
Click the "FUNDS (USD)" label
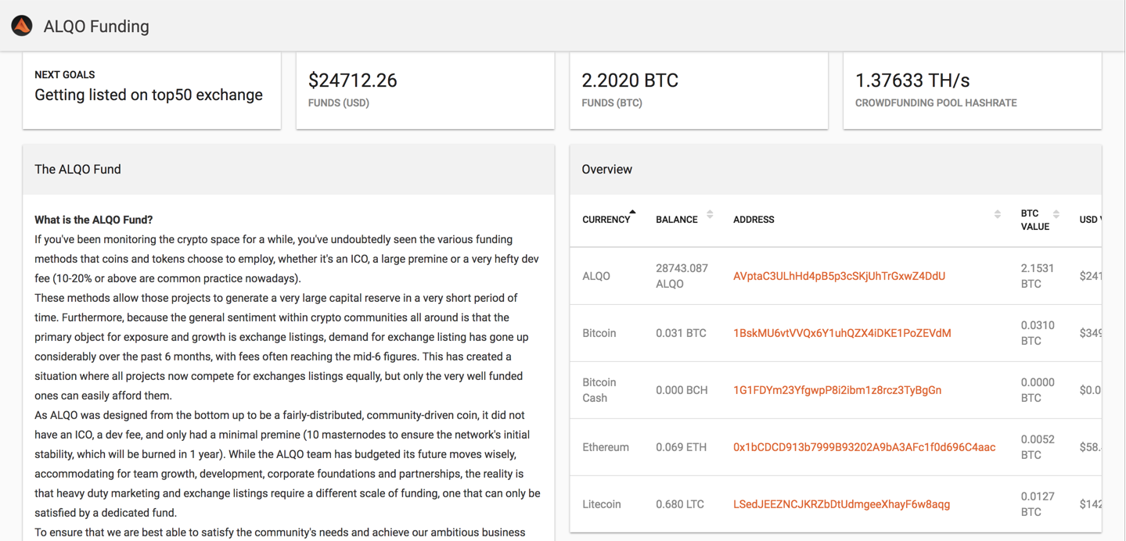(339, 103)
